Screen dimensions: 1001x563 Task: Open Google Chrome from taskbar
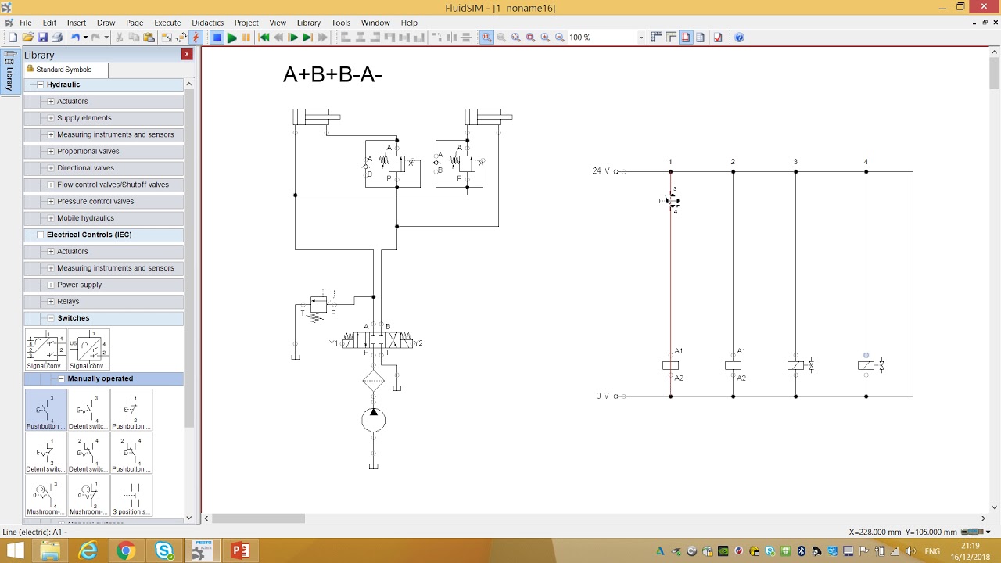coord(125,551)
